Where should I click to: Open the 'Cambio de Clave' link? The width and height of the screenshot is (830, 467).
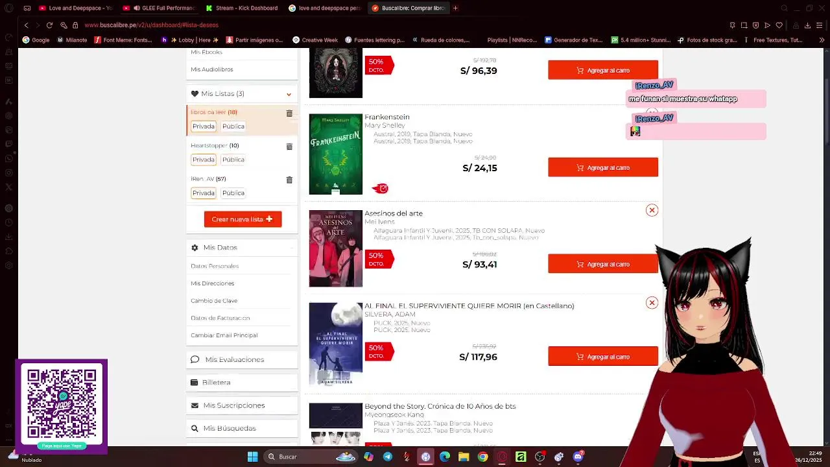tap(214, 301)
